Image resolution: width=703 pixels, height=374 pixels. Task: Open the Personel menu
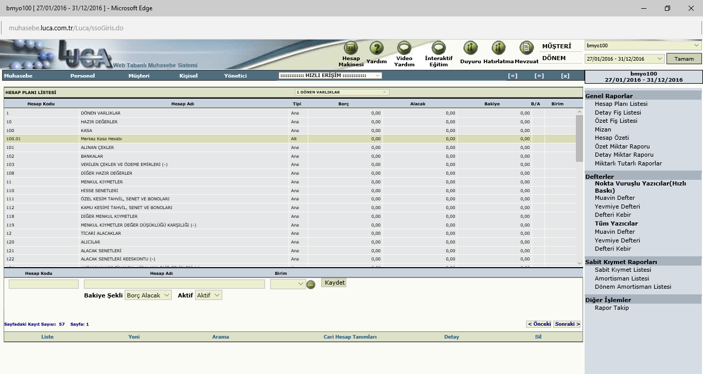82,76
